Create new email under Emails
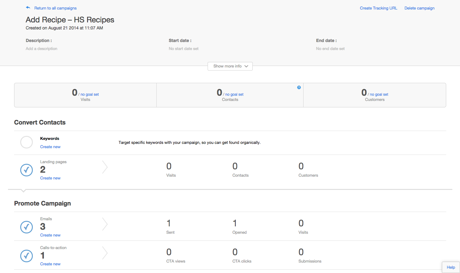Image resolution: width=460 pixels, height=273 pixels. [50, 235]
